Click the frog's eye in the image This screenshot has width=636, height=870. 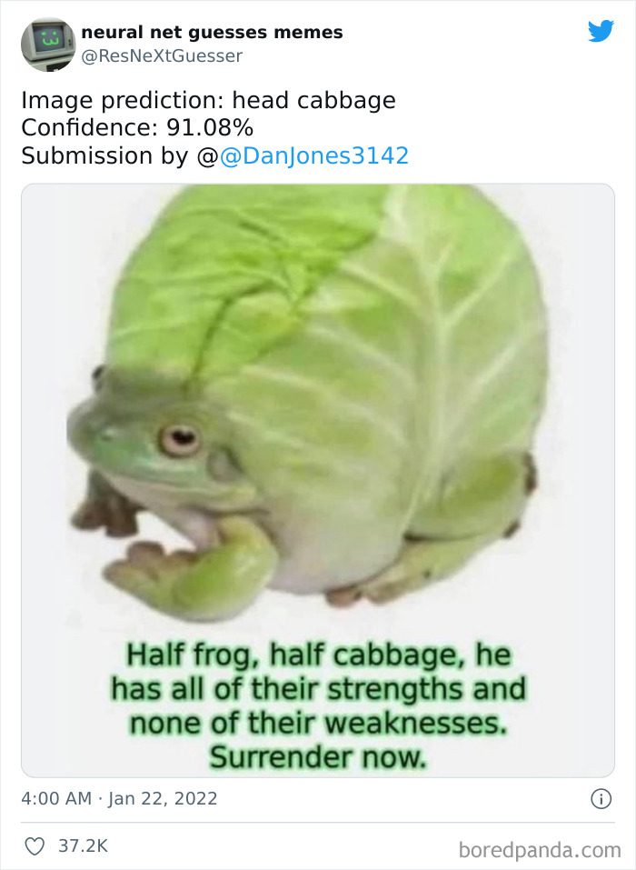[x=181, y=439]
